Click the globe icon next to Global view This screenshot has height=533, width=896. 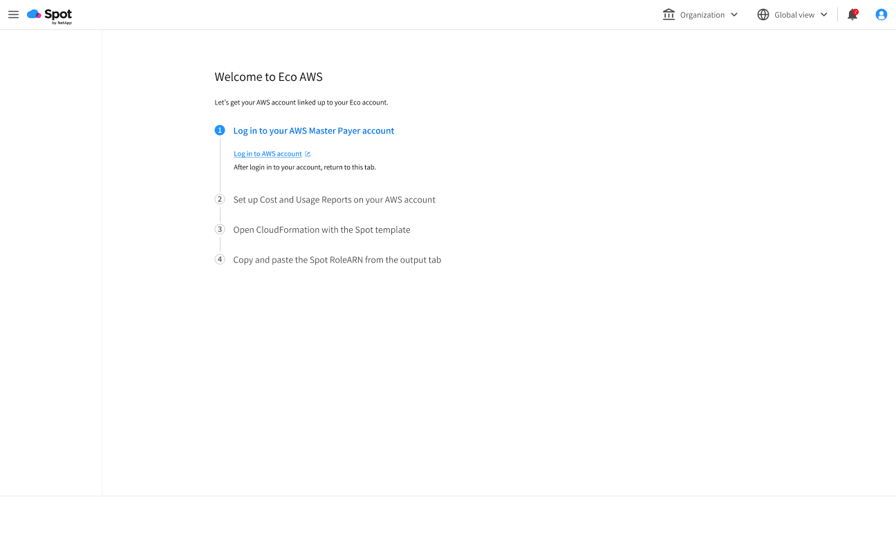click(763, 15)
